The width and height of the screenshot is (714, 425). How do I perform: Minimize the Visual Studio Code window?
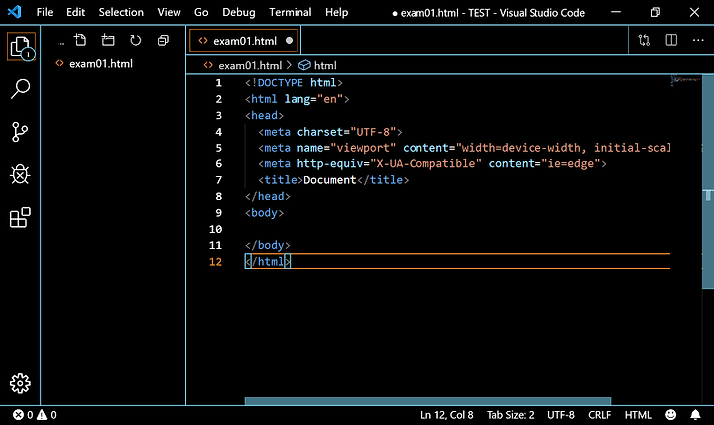point(616,12)
